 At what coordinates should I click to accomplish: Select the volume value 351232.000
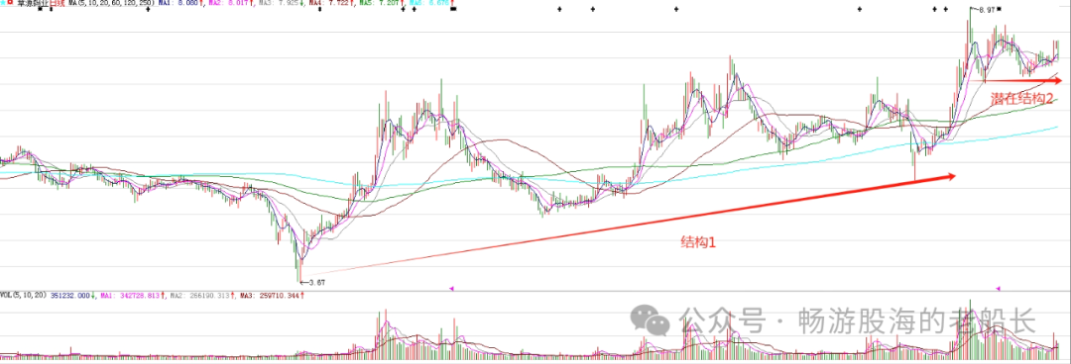click(69, 296)
